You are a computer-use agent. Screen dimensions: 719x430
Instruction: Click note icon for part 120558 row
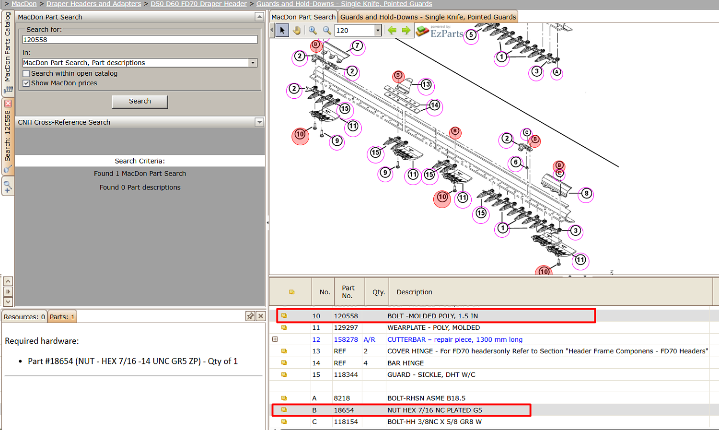[284, 316]
